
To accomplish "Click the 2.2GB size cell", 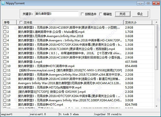I will coord(129,75).
